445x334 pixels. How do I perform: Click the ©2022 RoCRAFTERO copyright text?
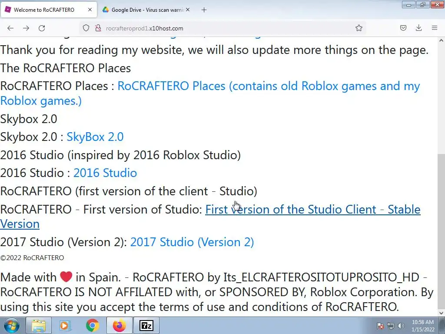coord(32,258)
